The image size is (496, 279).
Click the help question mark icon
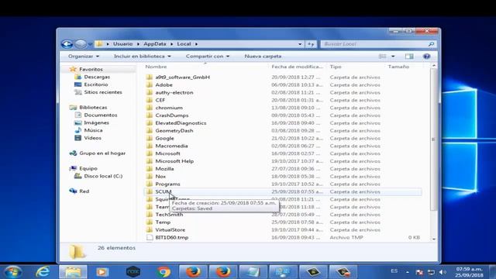click(x=426, y=57)
